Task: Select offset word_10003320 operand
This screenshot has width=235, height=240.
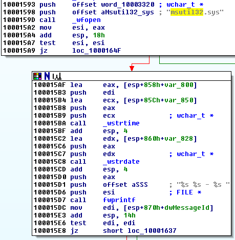Action: click(x=113, y=5)
